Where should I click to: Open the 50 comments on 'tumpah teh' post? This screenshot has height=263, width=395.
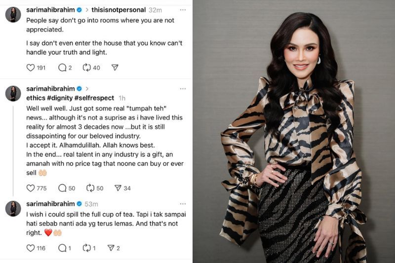pos(62,188)
